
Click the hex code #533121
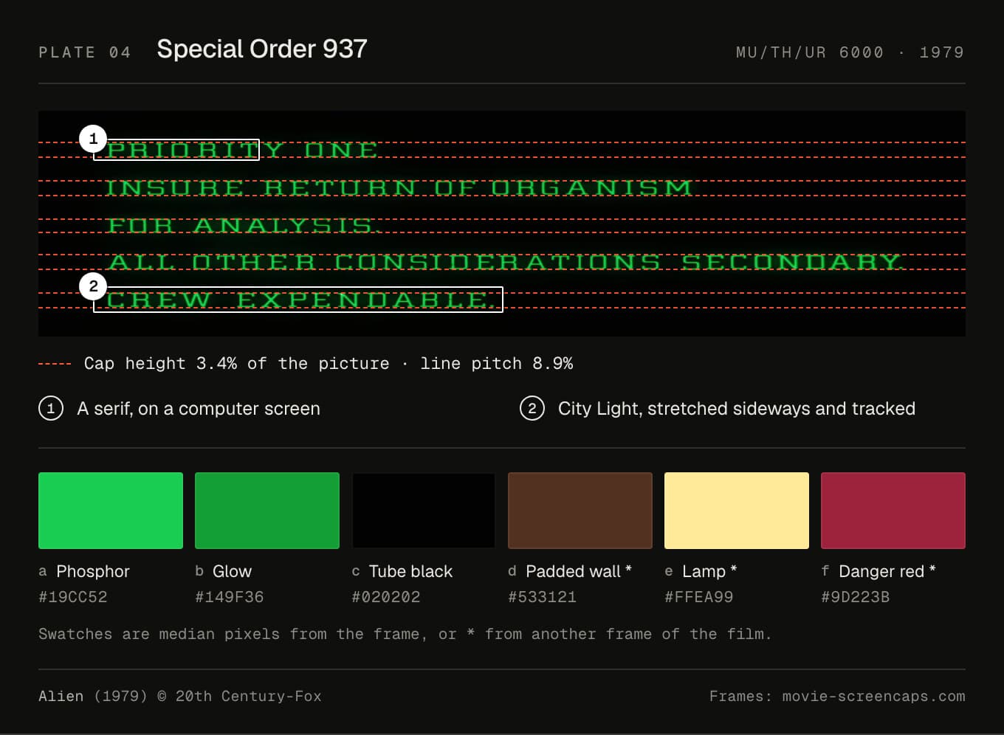tap(543, 597)
